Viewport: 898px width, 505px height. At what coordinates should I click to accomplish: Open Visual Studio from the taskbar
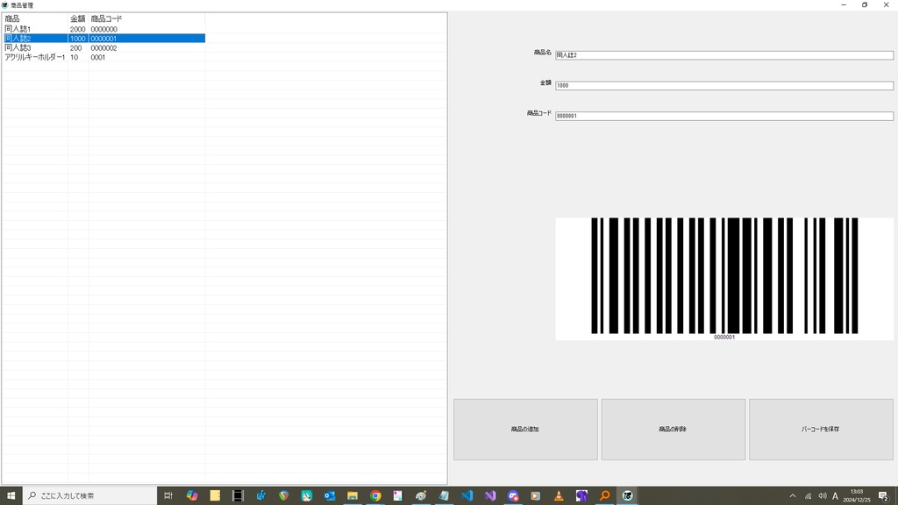(x=489, y=496)
